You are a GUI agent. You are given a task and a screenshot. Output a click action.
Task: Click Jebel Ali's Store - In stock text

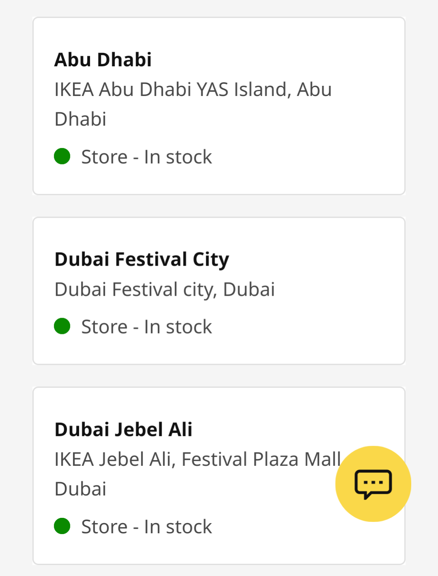click(147, 527)
